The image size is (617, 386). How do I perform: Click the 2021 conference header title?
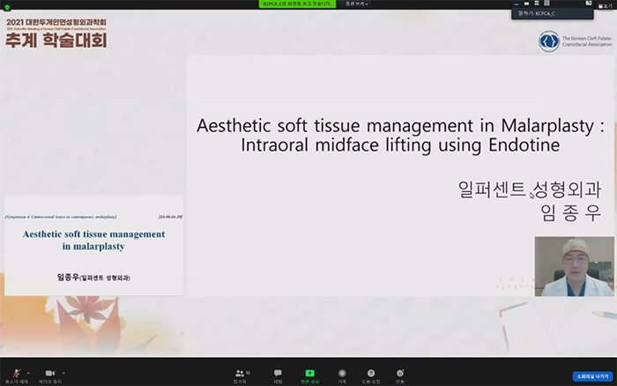[x=56, y=33]
